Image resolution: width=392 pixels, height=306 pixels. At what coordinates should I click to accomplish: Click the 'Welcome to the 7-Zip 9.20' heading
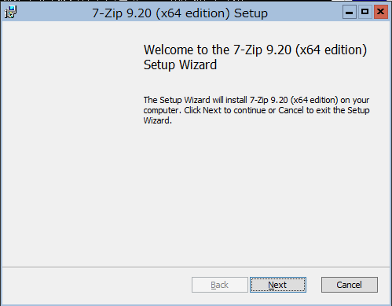[x=255, y=50]
